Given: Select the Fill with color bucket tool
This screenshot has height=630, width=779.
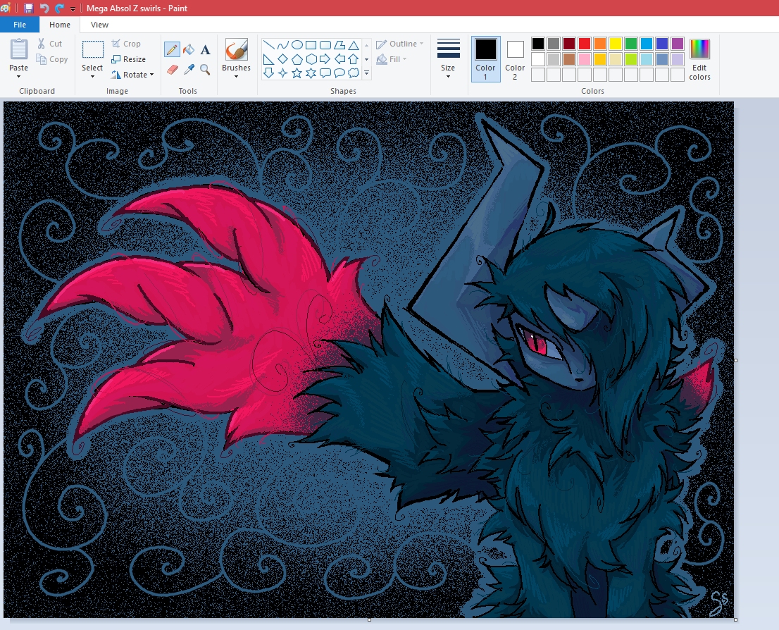Looking at the screenshot, I should 189,50.
